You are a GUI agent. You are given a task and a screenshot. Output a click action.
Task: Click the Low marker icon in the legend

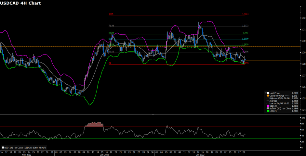point(267,103)
